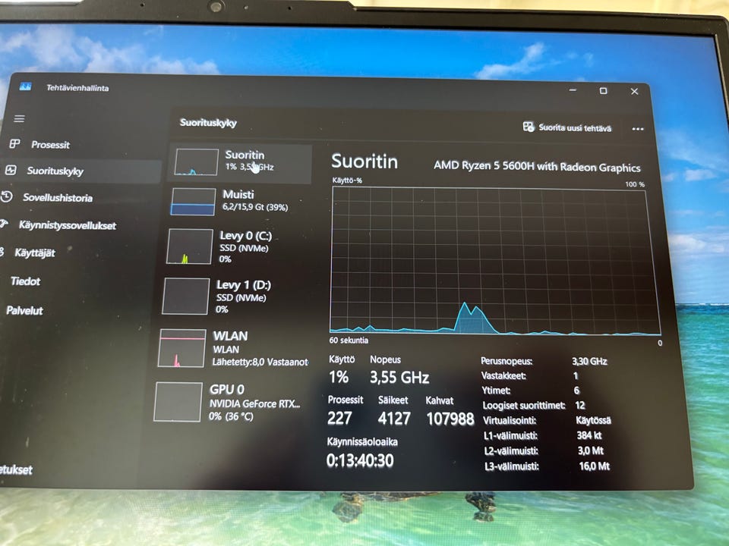Click the Säikeet count 4127
The height and width of the screenshot is (546, 729).
coord(394,419)
